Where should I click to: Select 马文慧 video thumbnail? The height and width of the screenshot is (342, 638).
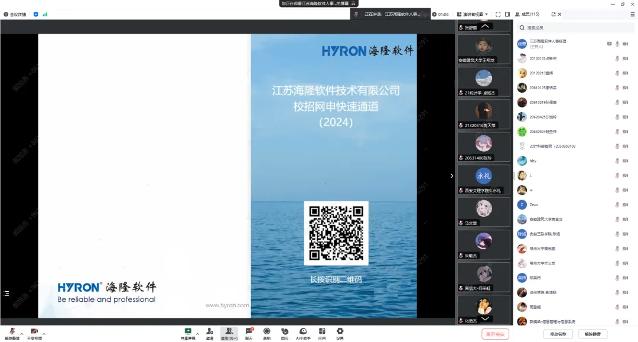click(484, 211)
